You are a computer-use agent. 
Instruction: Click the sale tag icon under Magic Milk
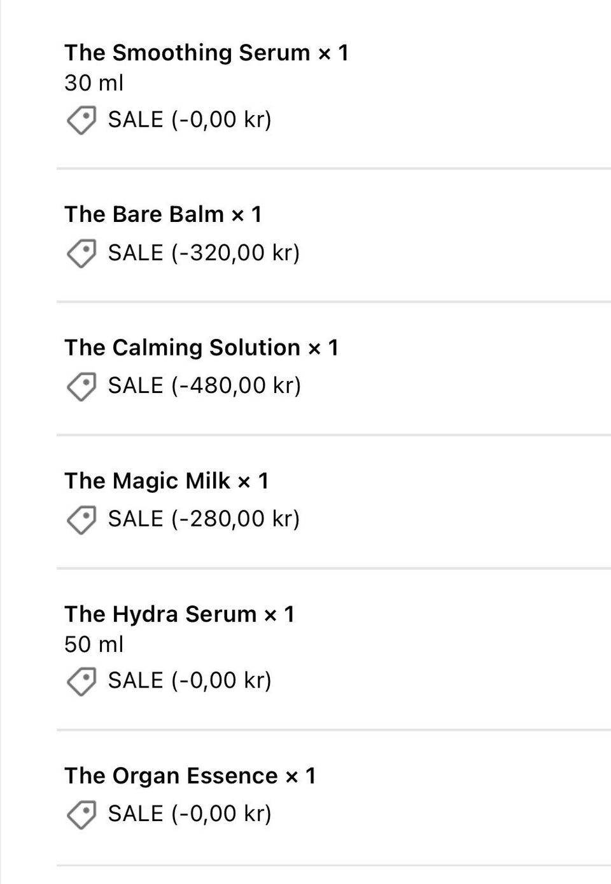(x=81, y=520)
